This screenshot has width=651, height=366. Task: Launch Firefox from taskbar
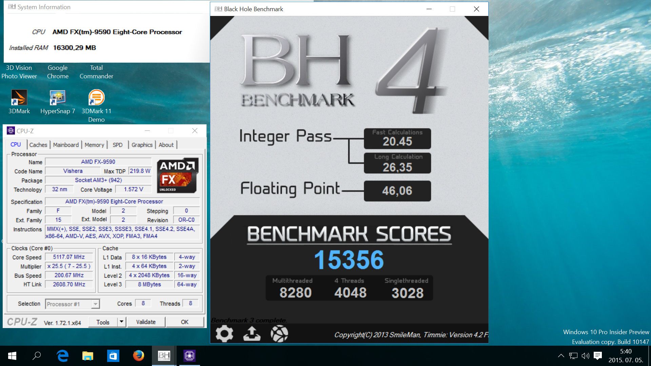[x=138, y=356]
